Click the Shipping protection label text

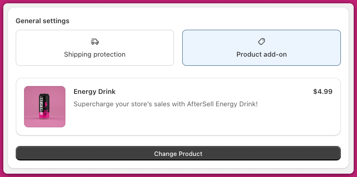click(x=95, y=55)
